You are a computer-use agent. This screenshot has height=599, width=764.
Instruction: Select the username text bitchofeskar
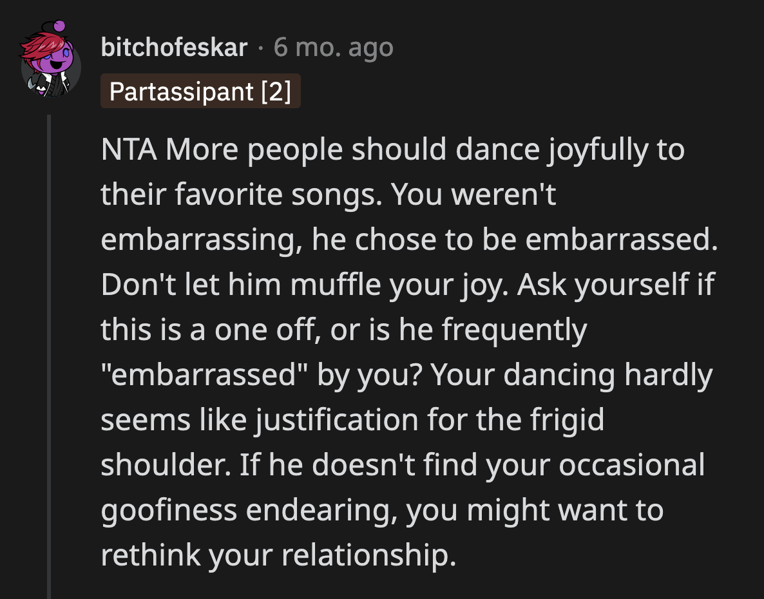[x=174, y=46]
